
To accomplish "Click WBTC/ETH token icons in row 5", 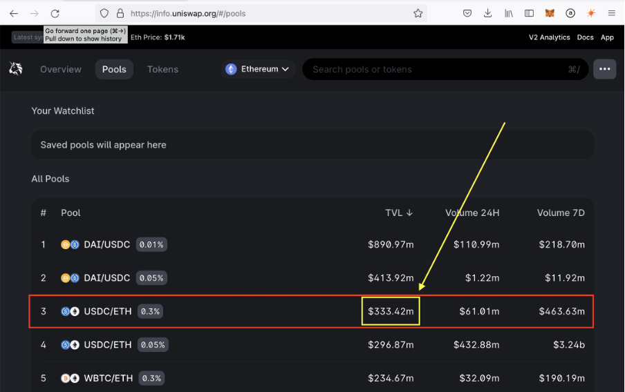I will point(70,378).
